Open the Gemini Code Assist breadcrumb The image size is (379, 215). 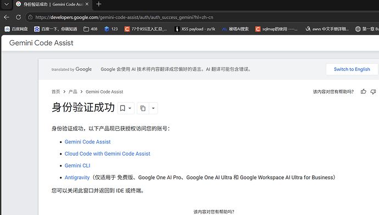click(x=104, y=92)
